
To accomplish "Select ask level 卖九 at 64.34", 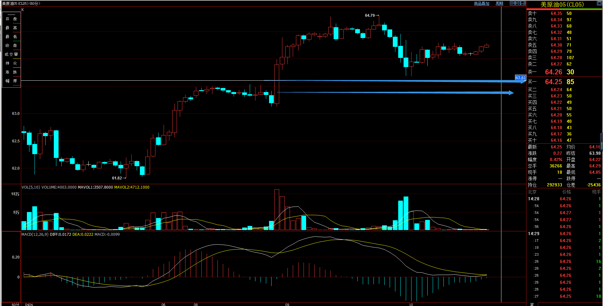I will [x=564, y=20].
